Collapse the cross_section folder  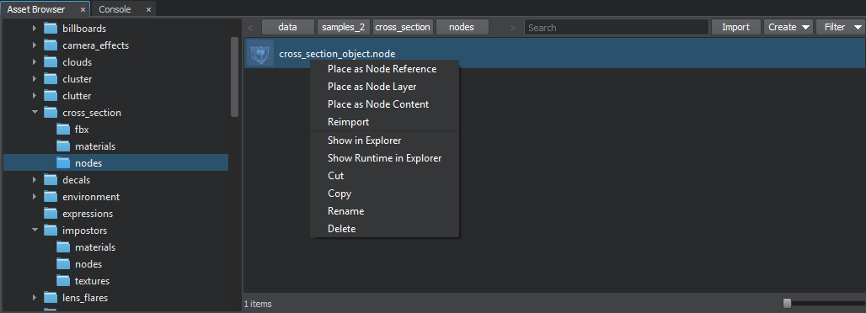pos(35,113)
